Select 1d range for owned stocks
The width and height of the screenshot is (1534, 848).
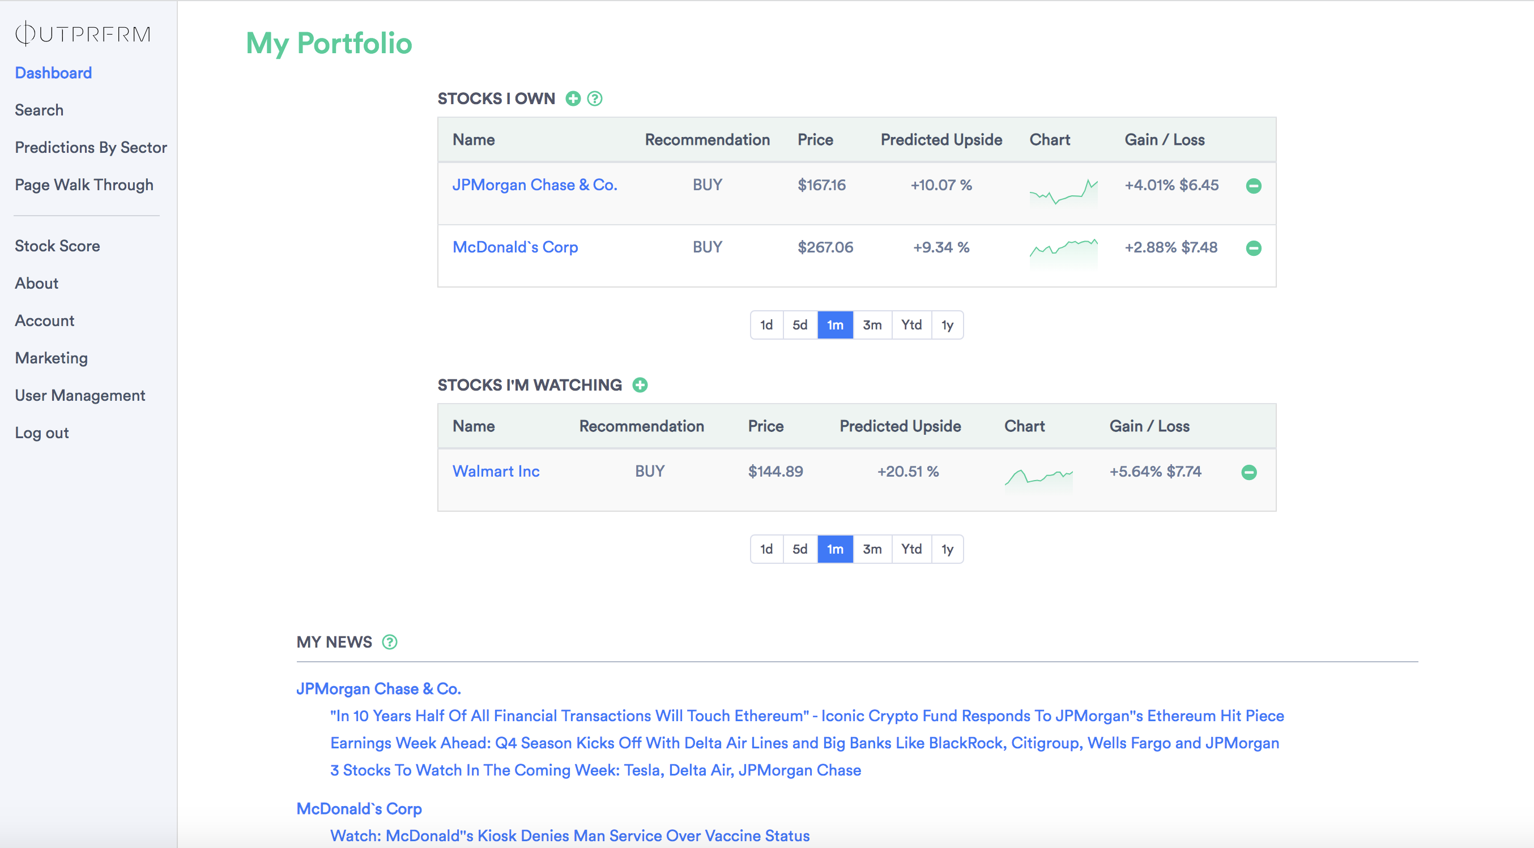[766, 325]
